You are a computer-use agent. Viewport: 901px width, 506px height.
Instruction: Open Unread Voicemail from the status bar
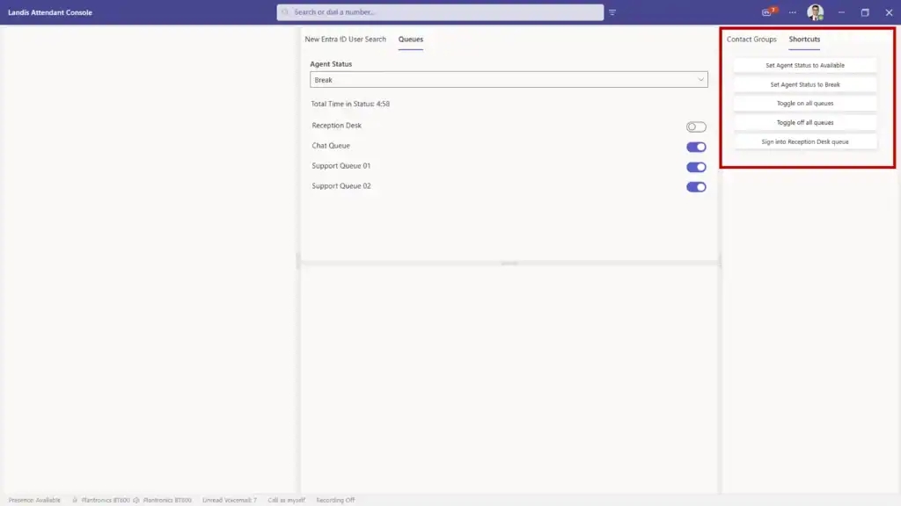tap(229, 499)
